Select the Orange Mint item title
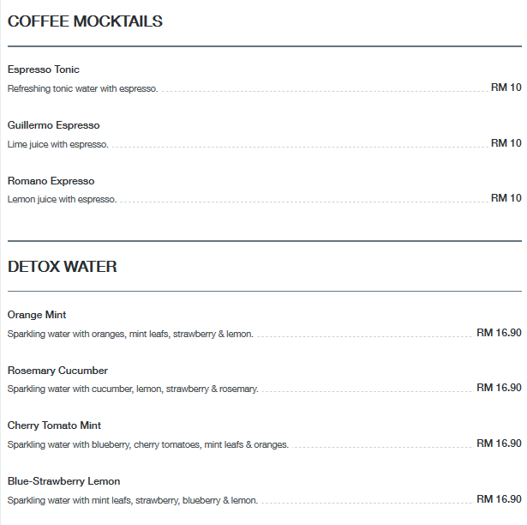Screen dimensions: 527x525 (x=37, y=315)
